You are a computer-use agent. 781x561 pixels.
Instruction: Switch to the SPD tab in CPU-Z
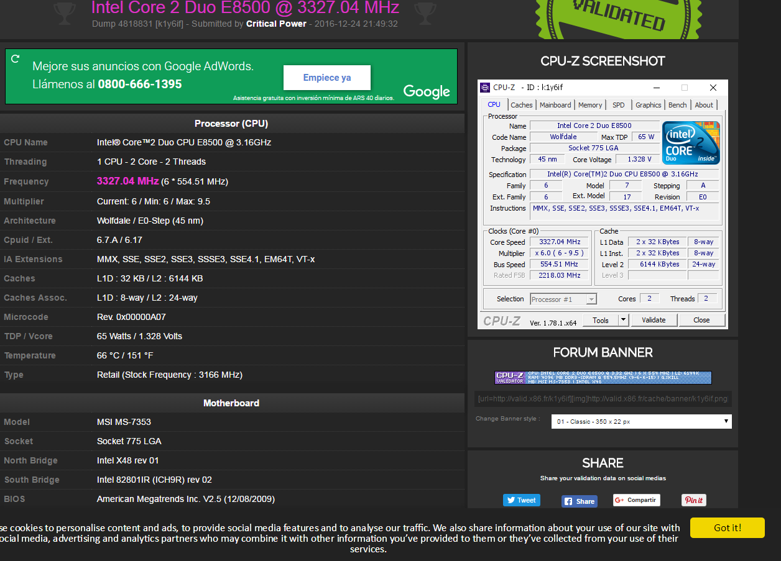point(618,105)
